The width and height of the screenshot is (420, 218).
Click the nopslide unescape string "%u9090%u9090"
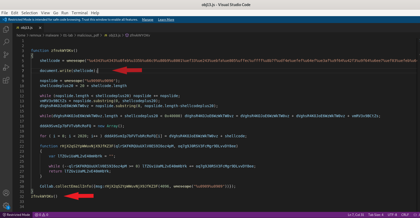[x=100, y=81]
